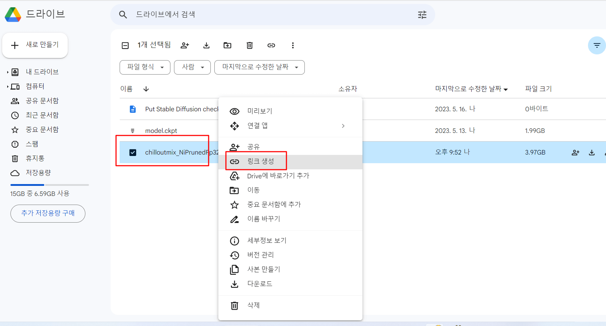The height and width of the screenshot is (326, 606).
Task: Copy link using toolbar link icon
Action: tap(271, 45)
